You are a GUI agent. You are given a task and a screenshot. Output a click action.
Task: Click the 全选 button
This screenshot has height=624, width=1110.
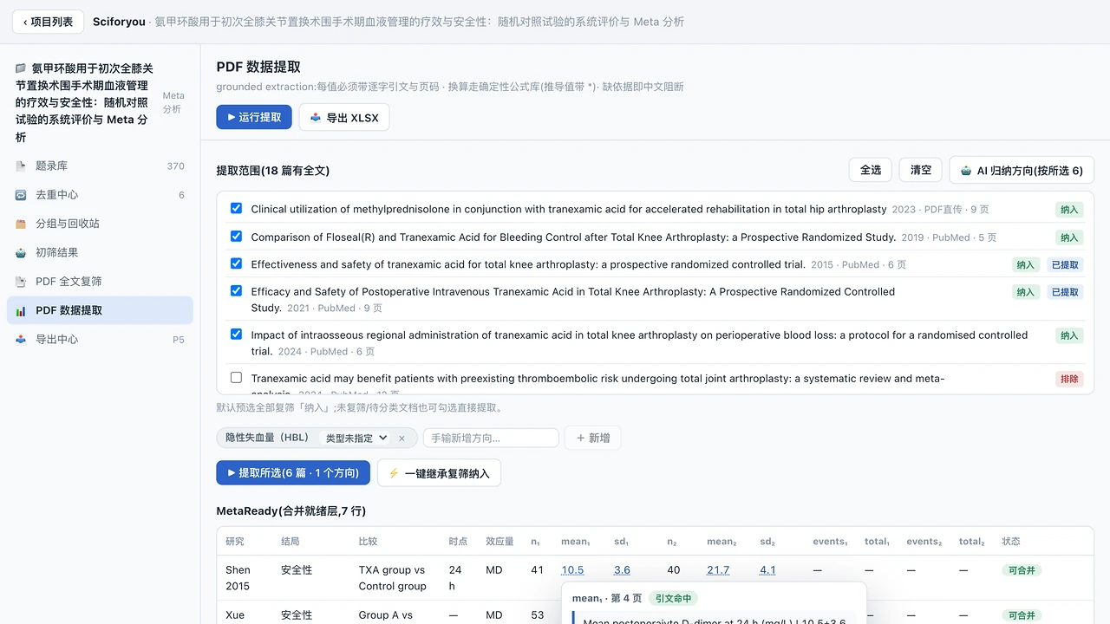871,170
